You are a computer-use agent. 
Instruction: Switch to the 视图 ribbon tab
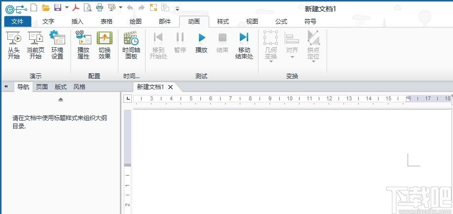pos(252,21)
